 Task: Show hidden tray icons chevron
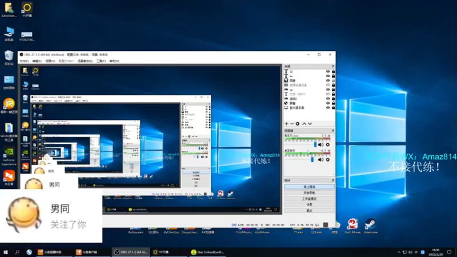[x=398, y=252]
